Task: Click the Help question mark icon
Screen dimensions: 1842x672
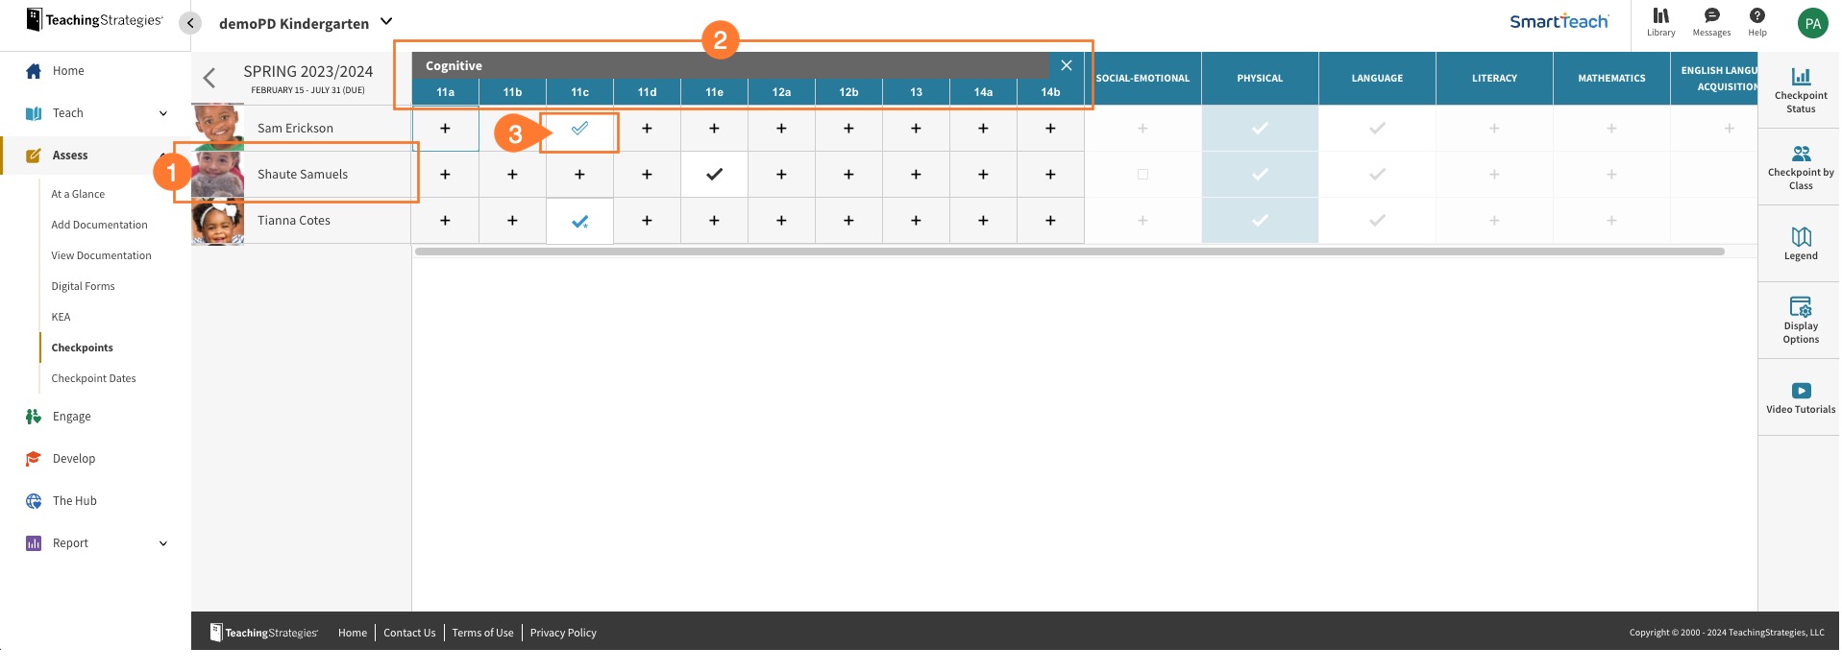Action: coord(1756,21)
